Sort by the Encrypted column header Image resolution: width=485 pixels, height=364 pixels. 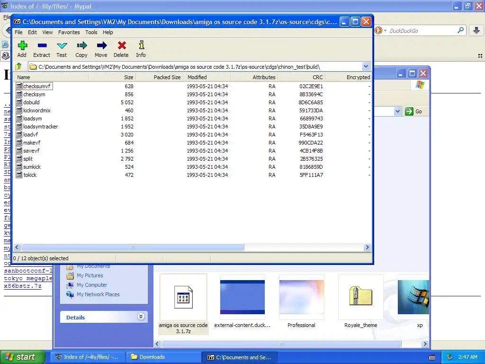(348, 77)
